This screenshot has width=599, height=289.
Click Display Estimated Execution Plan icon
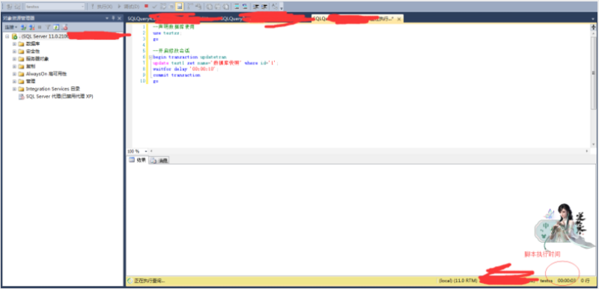[163, 7]
